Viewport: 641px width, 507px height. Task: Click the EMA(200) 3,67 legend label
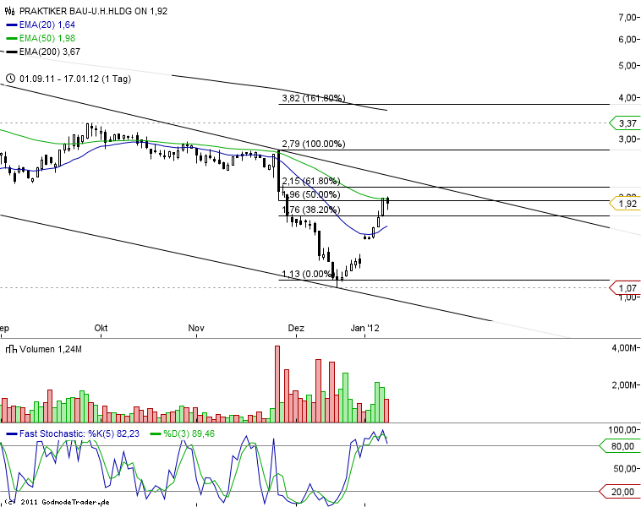click(50, 52)
